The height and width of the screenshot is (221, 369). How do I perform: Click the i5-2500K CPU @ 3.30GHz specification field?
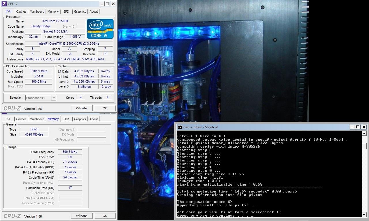[x=69, y=43]
